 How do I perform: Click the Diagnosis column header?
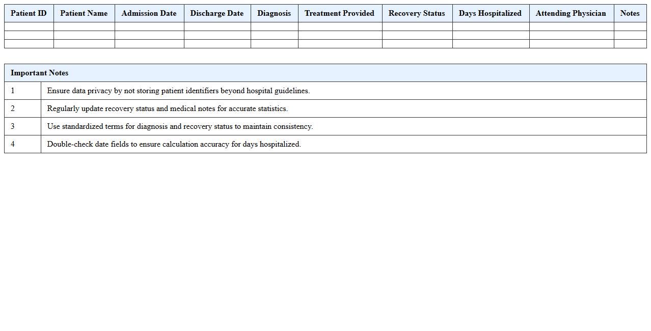point(274,13)
